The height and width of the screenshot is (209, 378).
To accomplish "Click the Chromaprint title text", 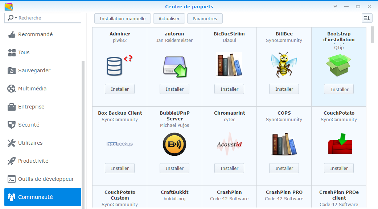I will tap(229, 113).
